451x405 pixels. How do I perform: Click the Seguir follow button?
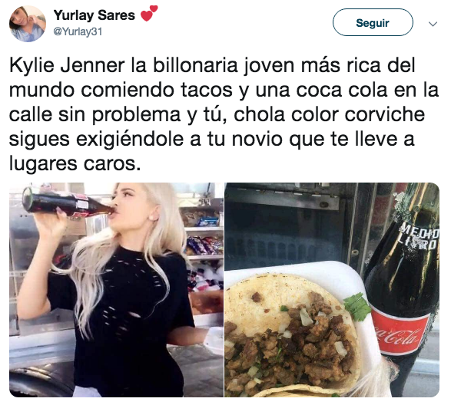click(x=373, y=22)
